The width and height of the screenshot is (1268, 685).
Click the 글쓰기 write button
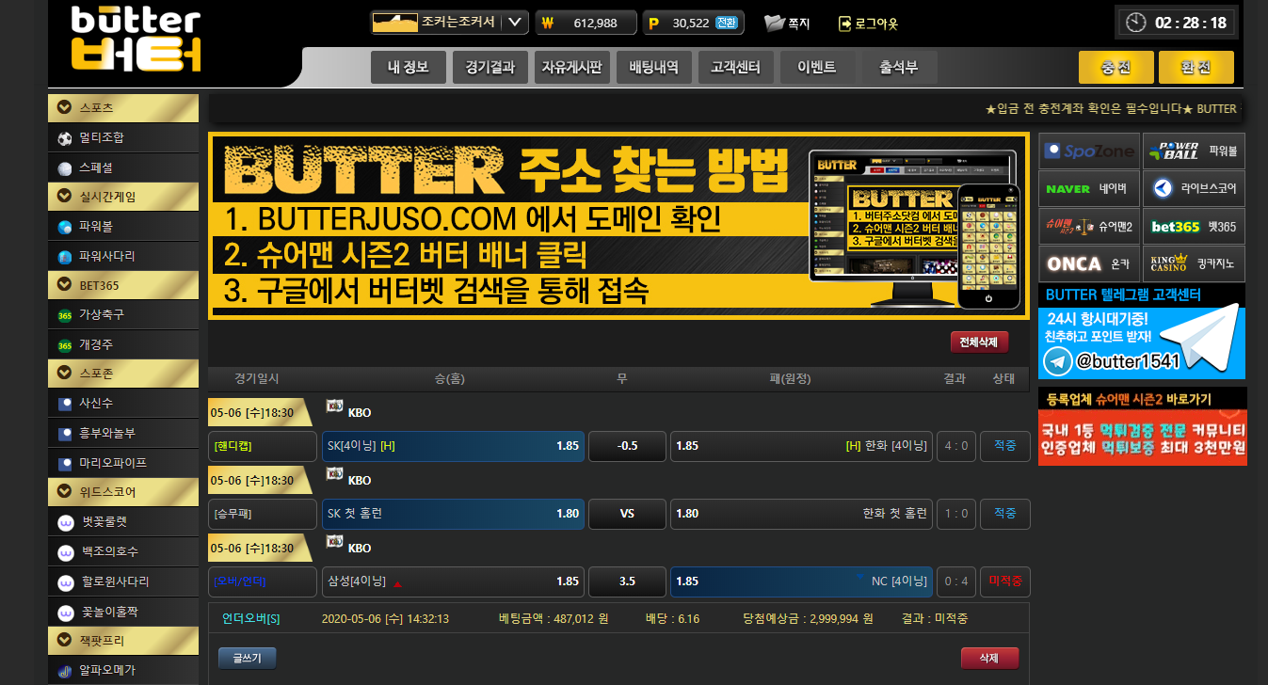(x=247, y=658)
